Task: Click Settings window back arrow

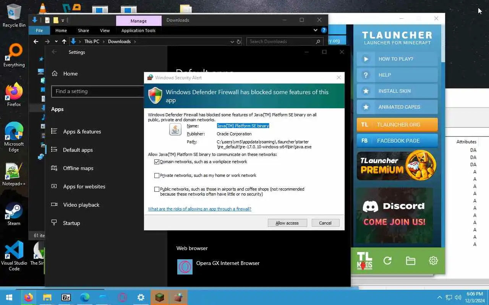Action: [54, 52]
